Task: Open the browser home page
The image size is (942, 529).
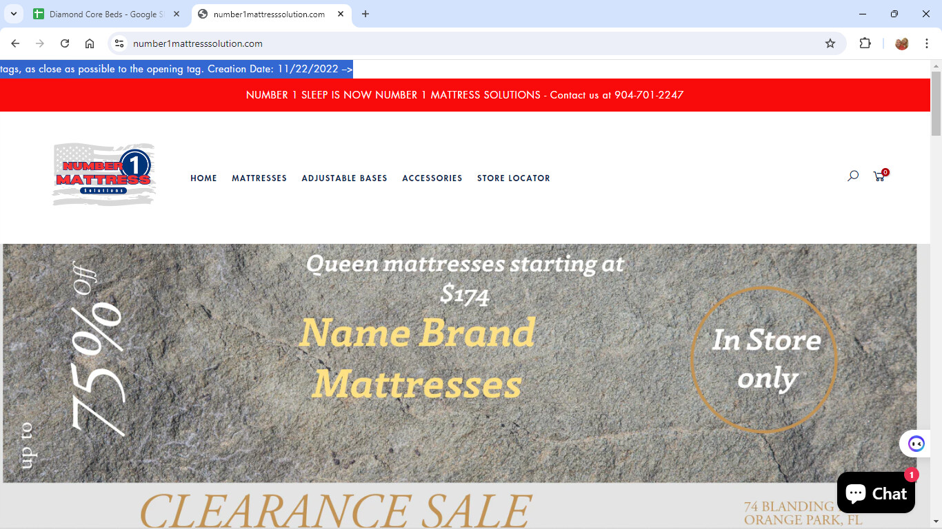Action: pyautogui.click(x=90, y=43)
